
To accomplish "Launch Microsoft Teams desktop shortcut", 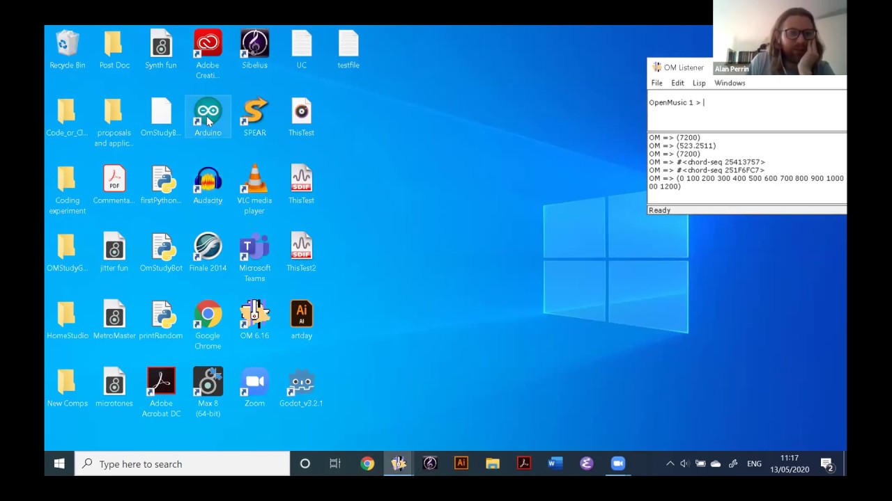I will 254,257.
